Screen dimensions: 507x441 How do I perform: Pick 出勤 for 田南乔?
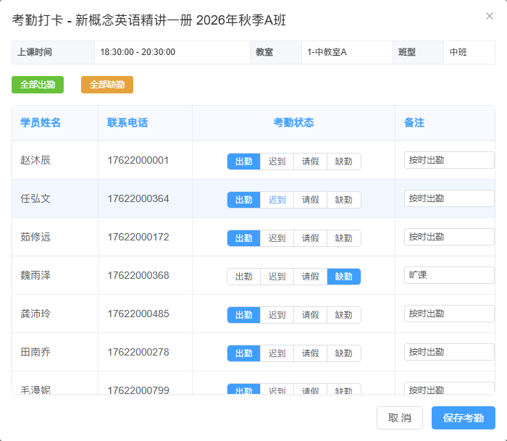point(244,353)
